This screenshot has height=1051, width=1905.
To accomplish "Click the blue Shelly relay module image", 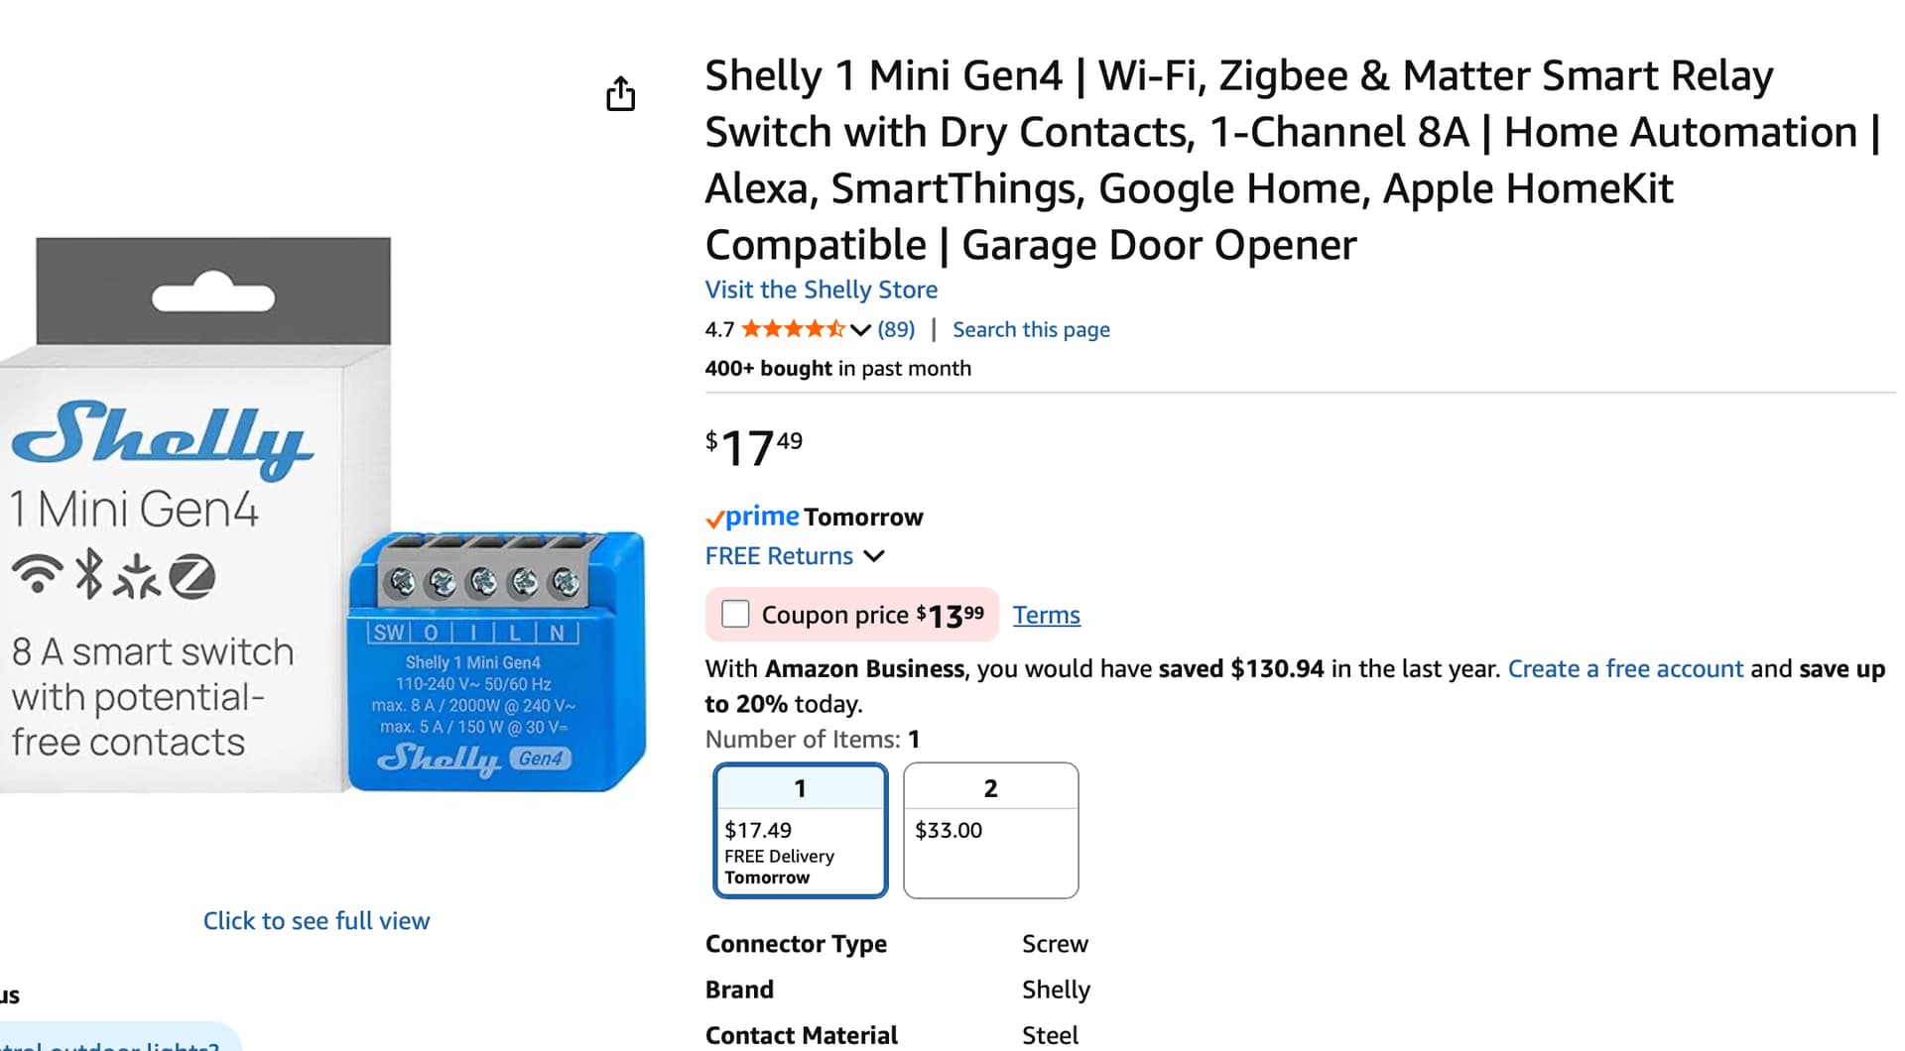I will click(x=496, y=662).
